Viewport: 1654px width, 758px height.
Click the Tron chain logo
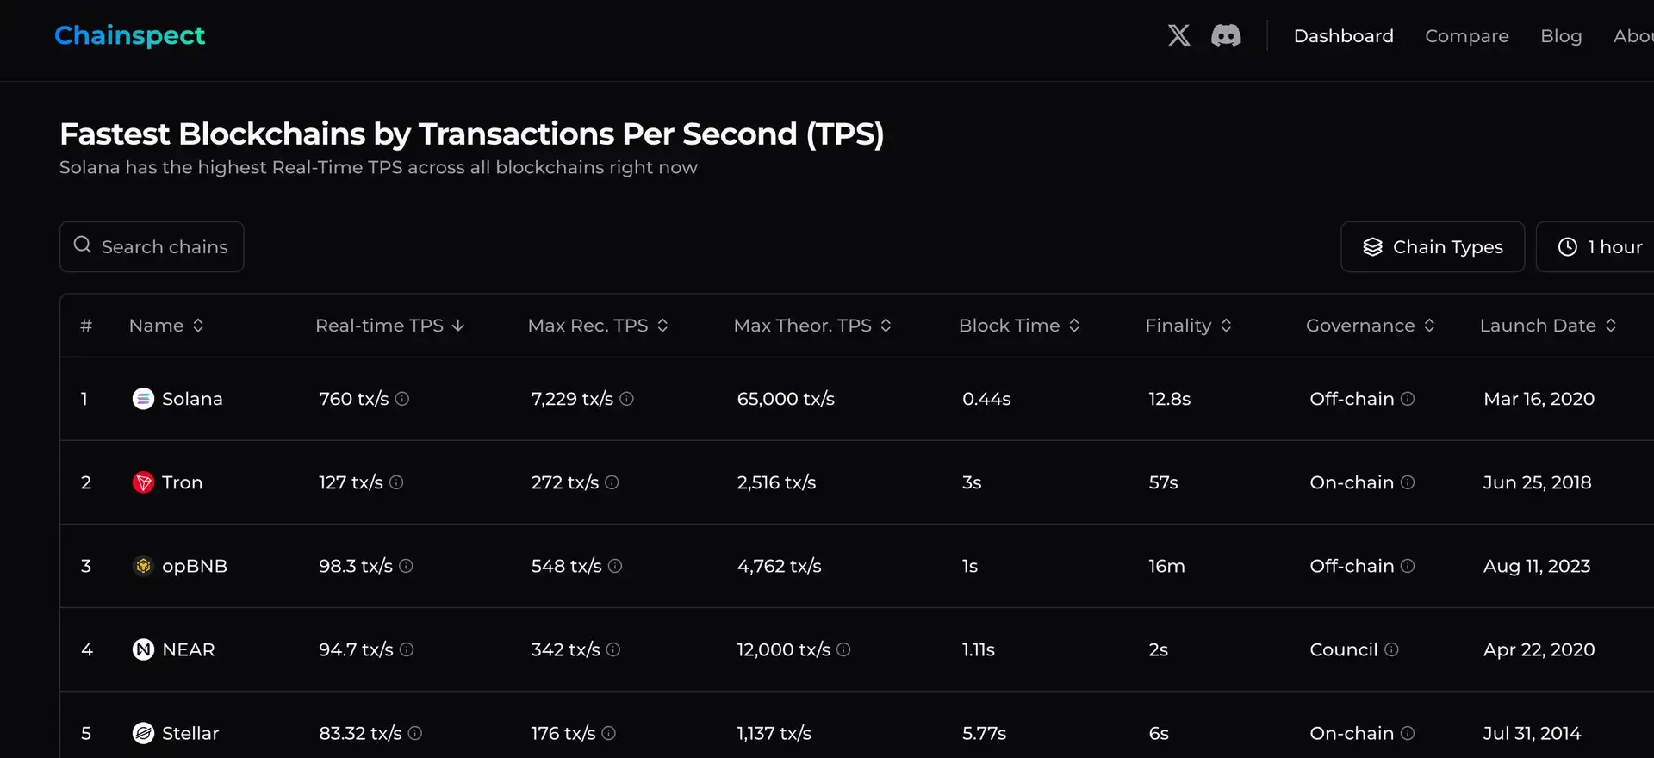point(143,482)
